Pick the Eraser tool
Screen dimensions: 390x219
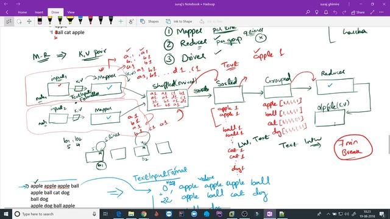pyautogui.click(x=40, y=21)
